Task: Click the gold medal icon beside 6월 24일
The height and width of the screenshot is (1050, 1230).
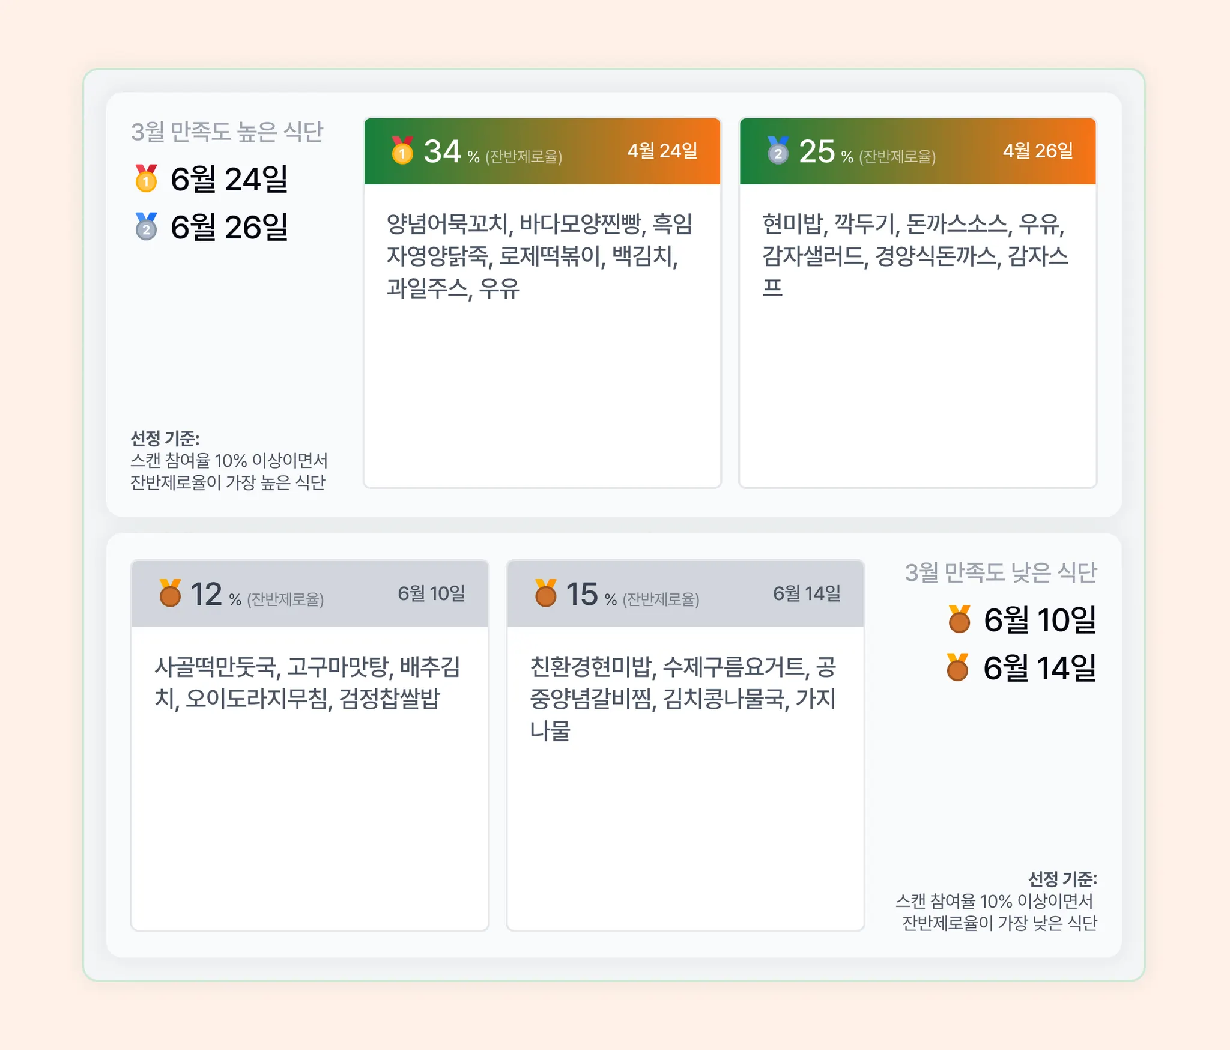Action: pos(146,178)
